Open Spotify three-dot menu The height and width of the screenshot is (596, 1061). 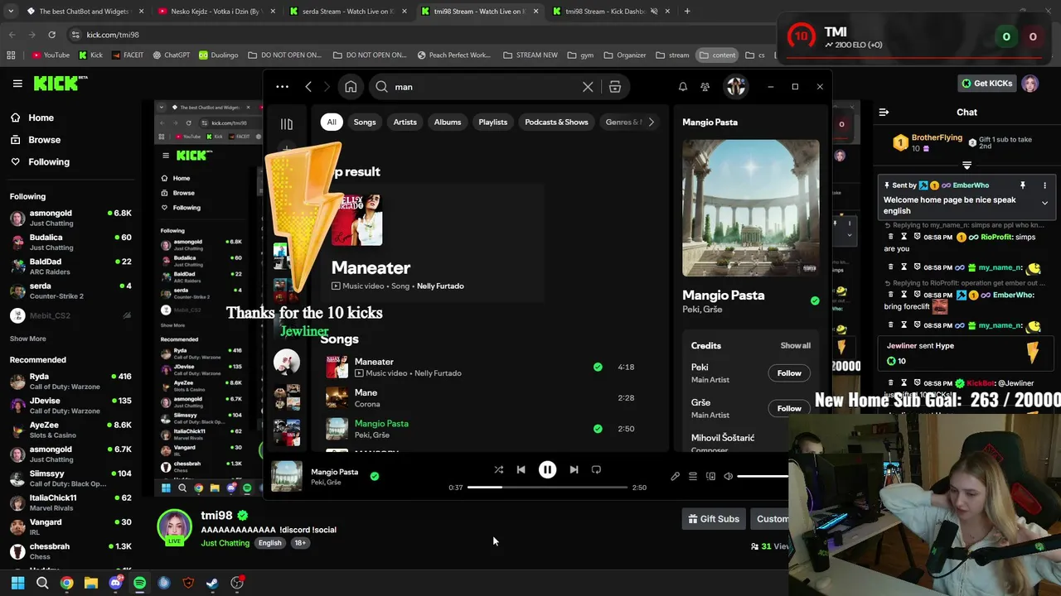pos(282,86)
